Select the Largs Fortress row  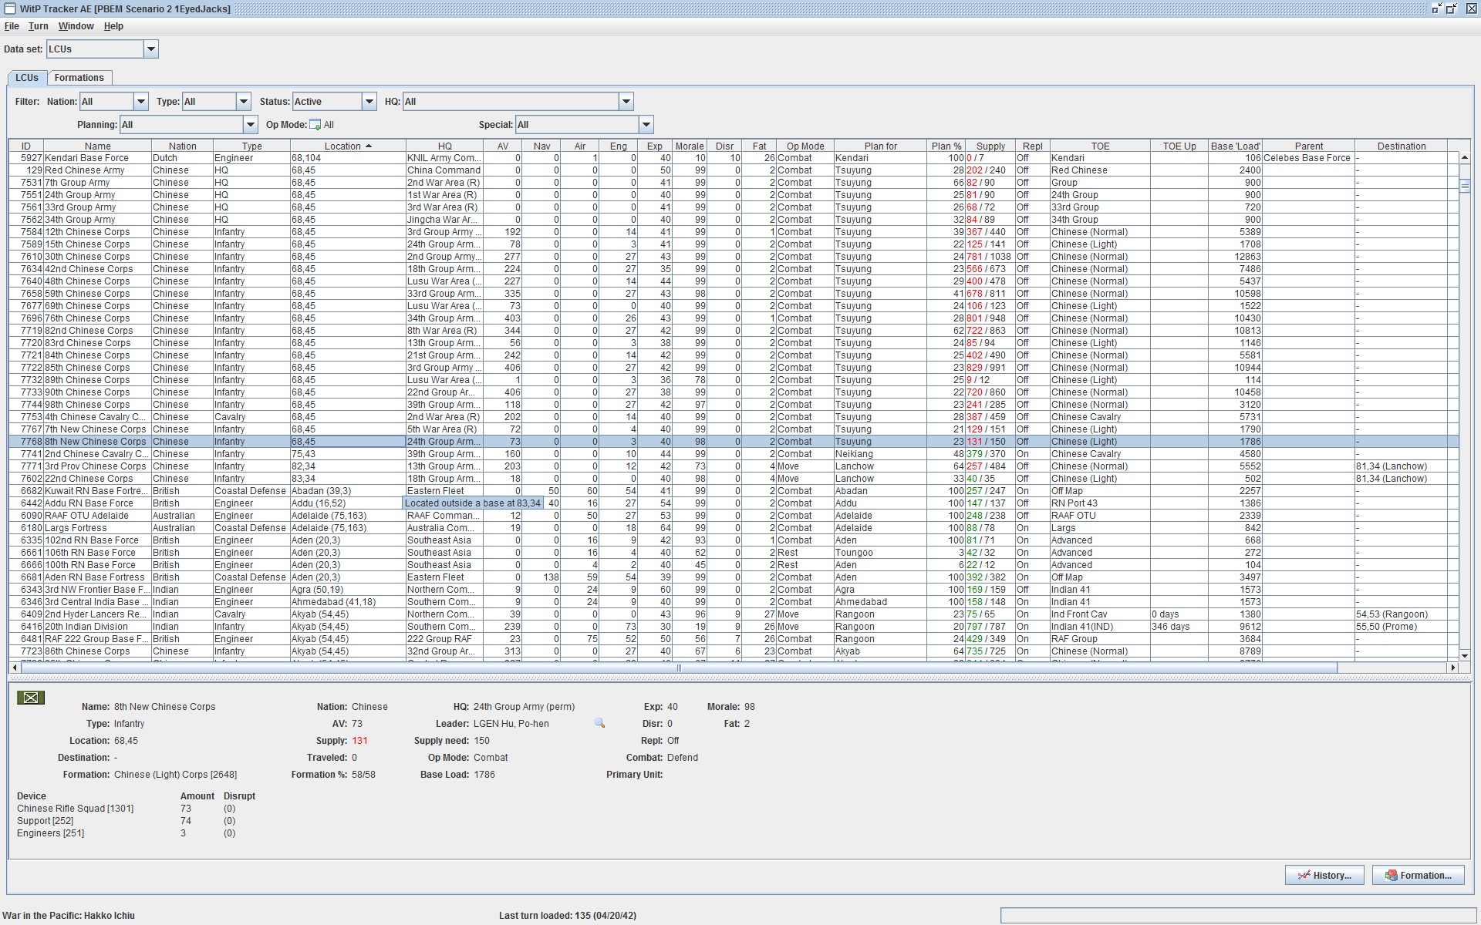[733, 528]
